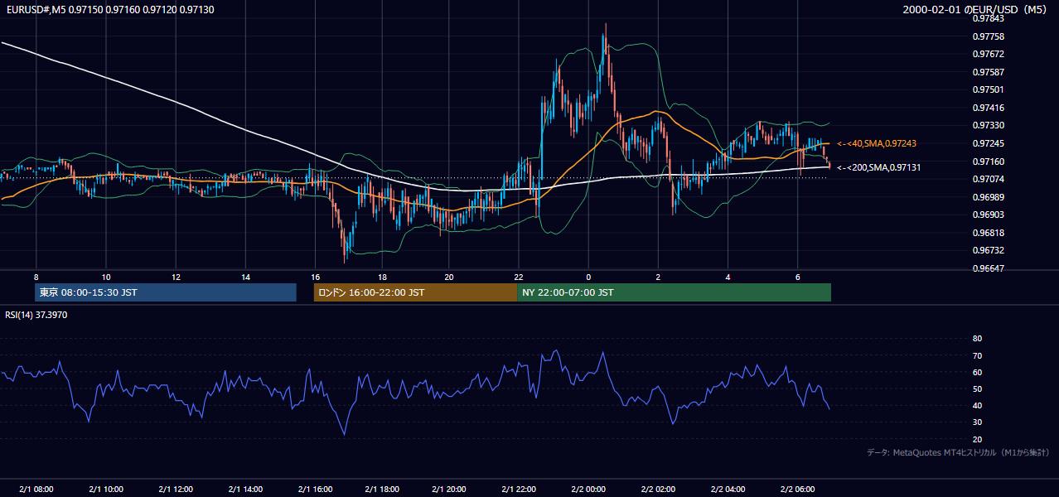Click the bottom date label 2/2 02:00
Image resolution: width=1059 pixels, height=497 pixels.
point(658,490)
